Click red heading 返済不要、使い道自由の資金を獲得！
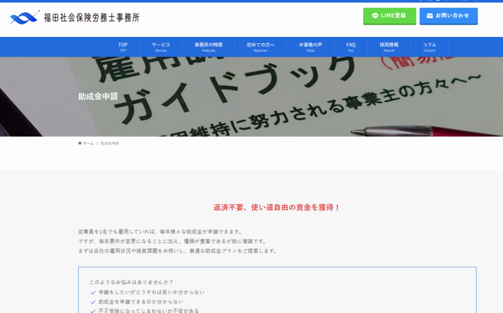The image size is (503, 313). point(277,207)
